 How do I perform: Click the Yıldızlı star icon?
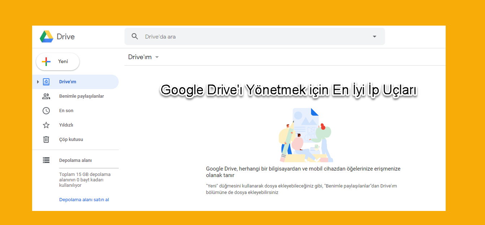coord(46,125)
